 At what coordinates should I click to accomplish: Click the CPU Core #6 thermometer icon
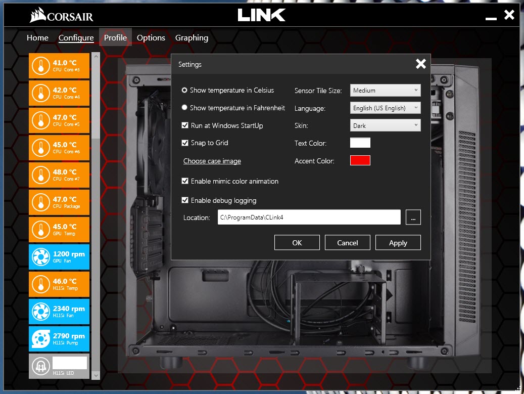point(41,148)
